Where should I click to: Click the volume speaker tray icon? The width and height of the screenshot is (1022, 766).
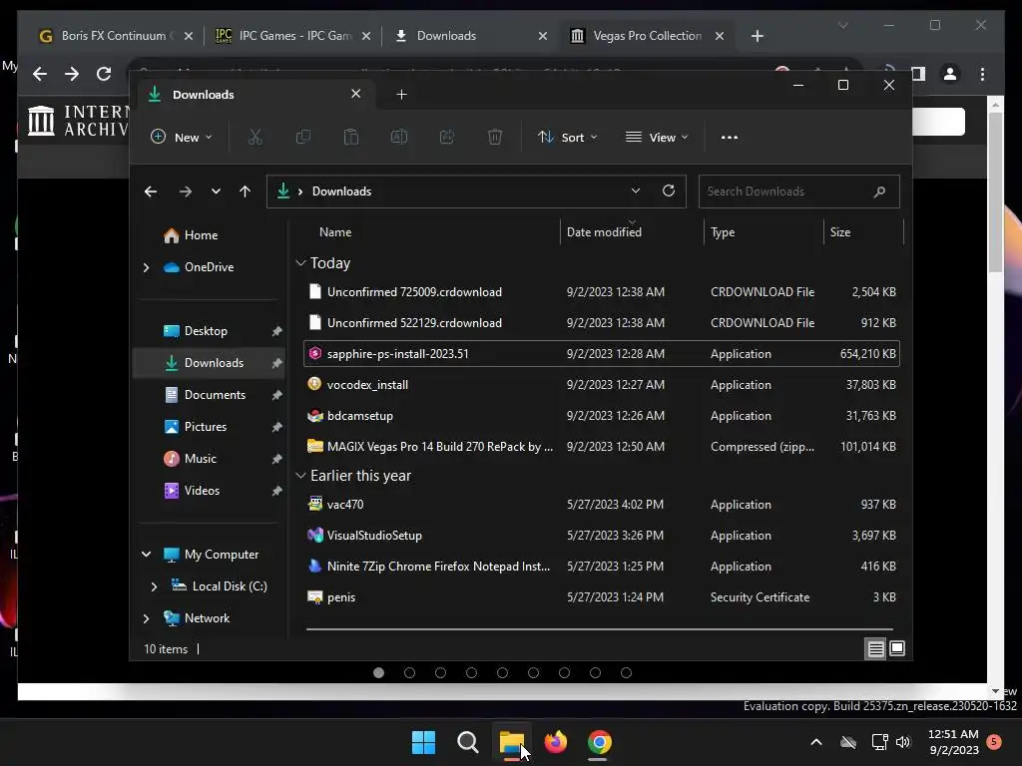click(902, 742)
